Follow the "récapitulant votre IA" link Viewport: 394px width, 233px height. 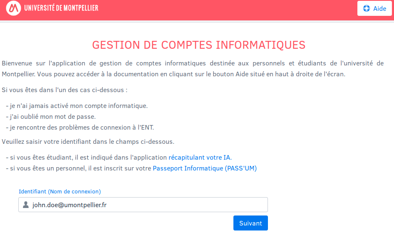point(200,158)
